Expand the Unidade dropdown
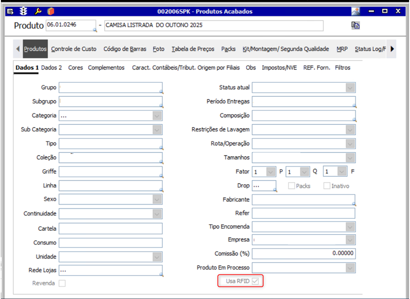 click(157, 257)
